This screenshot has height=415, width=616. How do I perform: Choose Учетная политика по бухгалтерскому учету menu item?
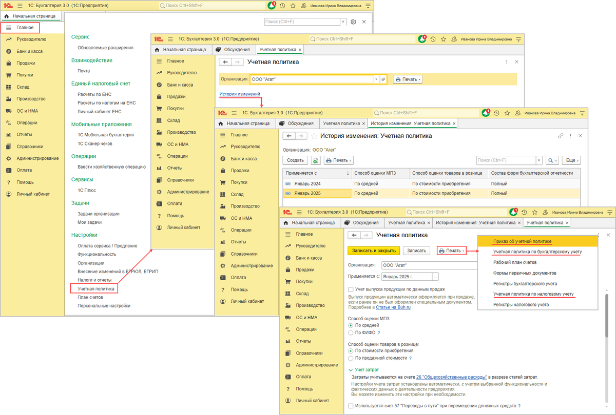click(x=538, y=252)
